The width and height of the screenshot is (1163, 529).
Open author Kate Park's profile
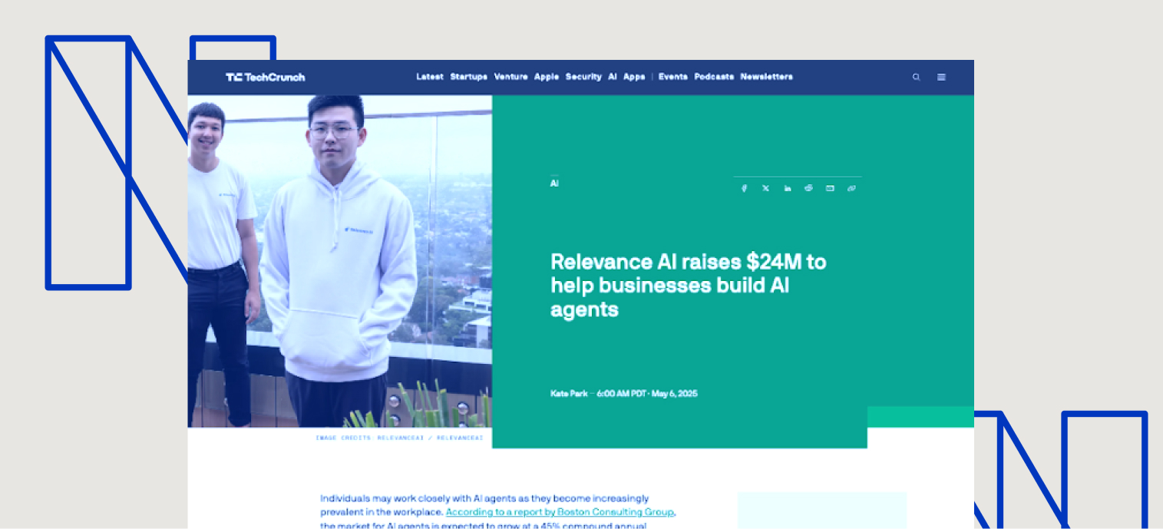[x=569, y=394]
